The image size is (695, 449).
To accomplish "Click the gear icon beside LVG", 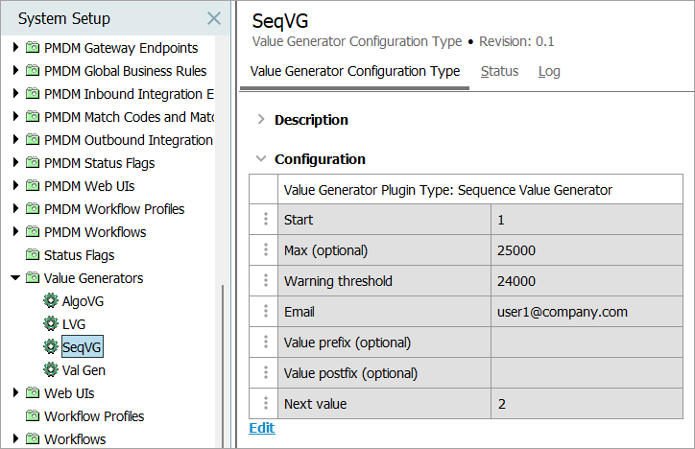I will click(x=51, y=324).
